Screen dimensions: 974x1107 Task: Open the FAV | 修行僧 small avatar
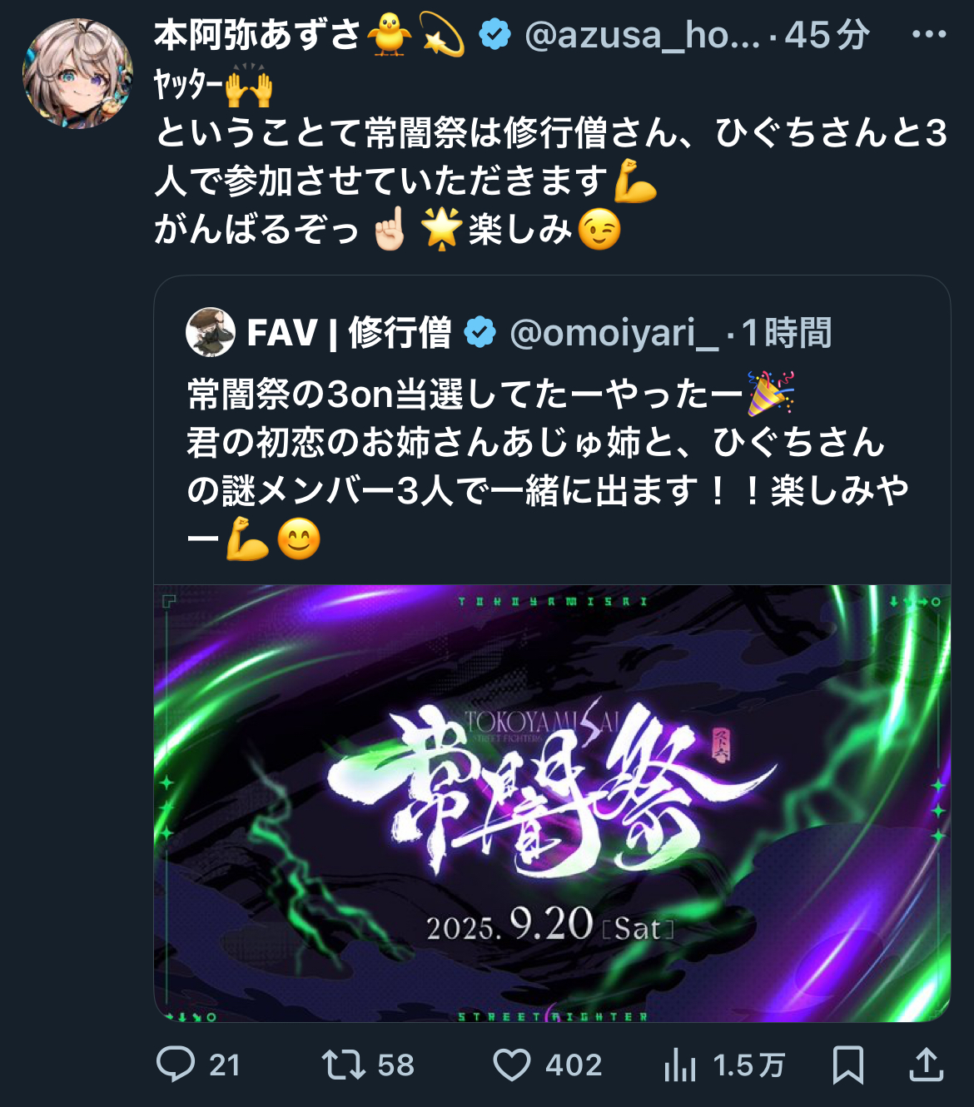coord(211,332)
